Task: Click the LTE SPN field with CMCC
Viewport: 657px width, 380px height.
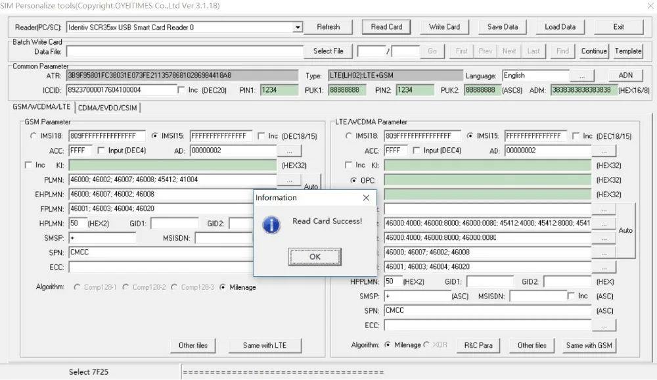Action: [487, 311]
